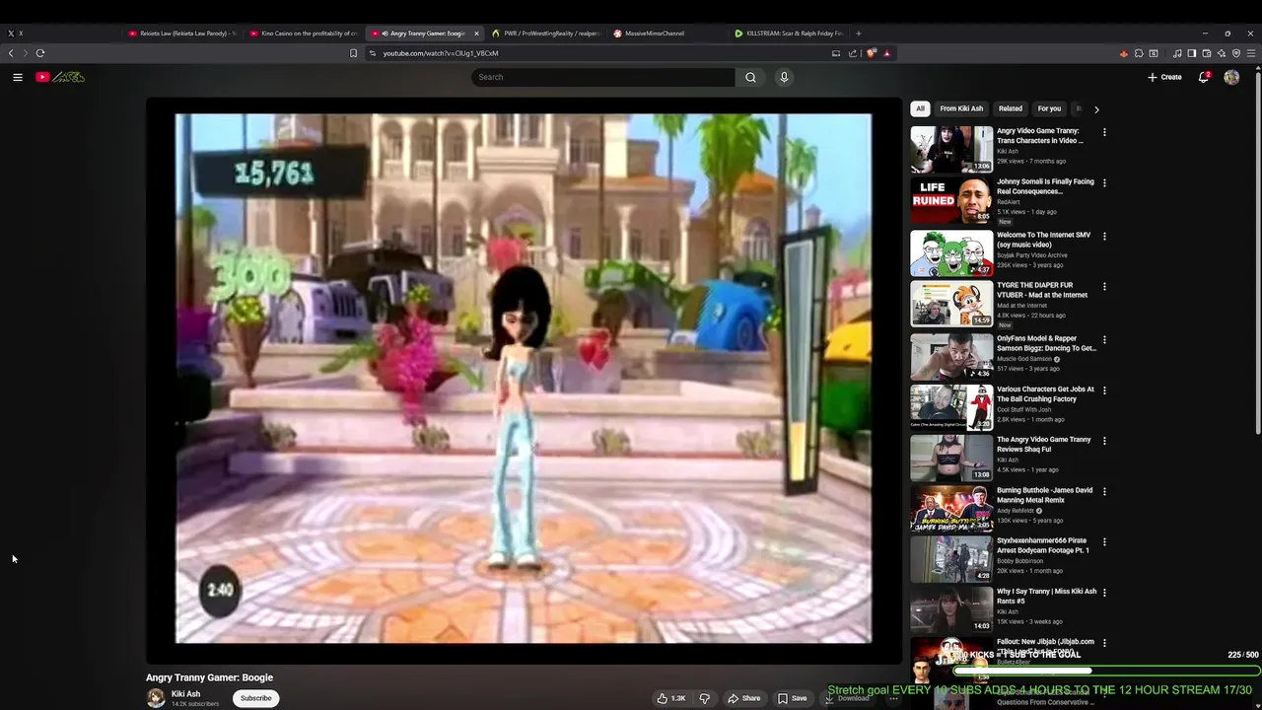This screenshot has width=1262, height=710.
Task: Open options for OnlyFans Model & Rapper video
Action: [x=1104, y=340]
